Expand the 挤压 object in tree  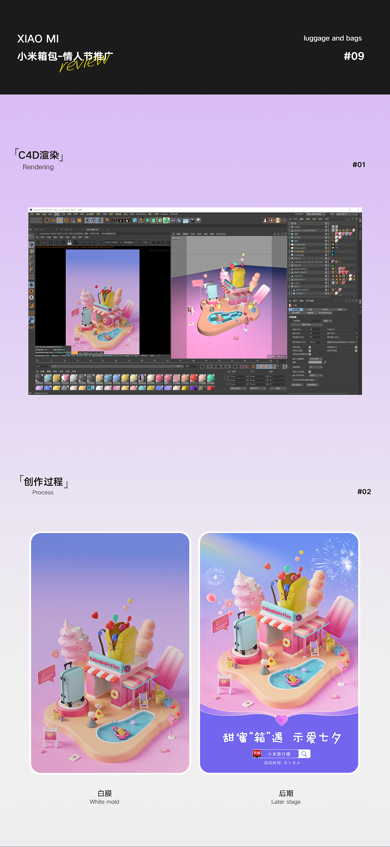pos(289,234)
